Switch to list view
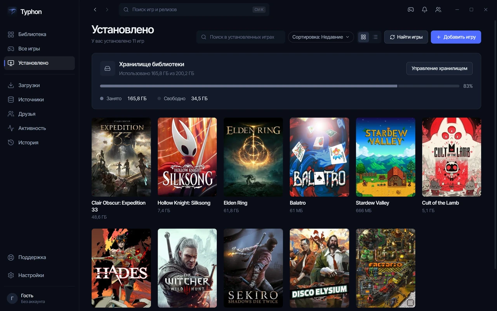Screen dimensions: 497x311 375,37
